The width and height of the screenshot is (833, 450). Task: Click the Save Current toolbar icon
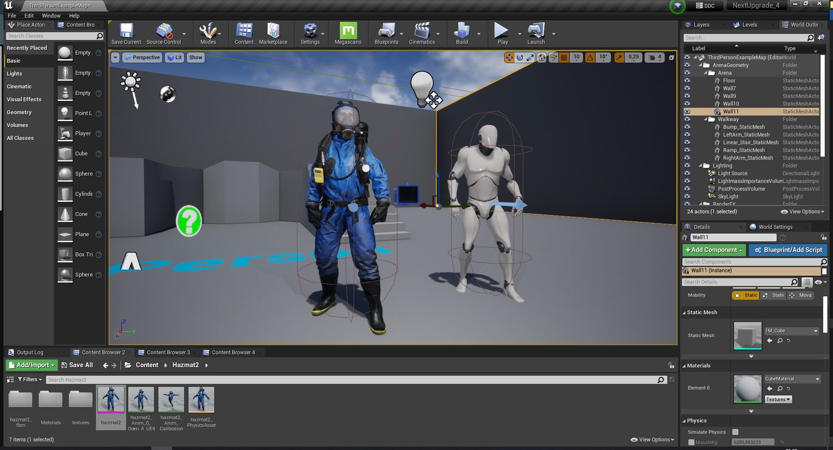point(126,33)
